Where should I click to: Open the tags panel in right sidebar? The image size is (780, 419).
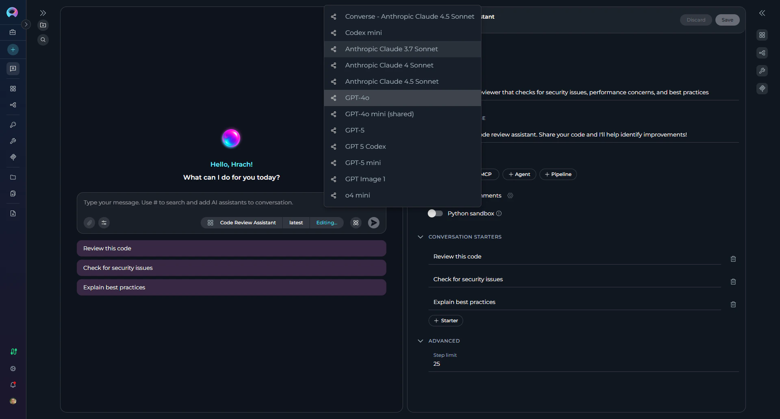tap(762, 89)
